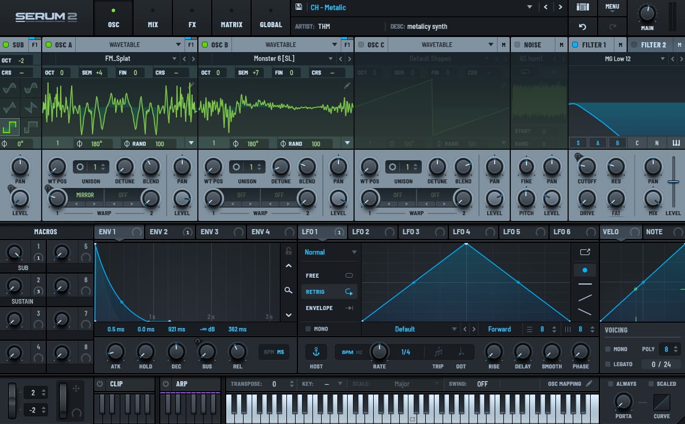Click the MAIN volume knob
The height and width of the screenshot is (424, 685).
pos(647,13)
